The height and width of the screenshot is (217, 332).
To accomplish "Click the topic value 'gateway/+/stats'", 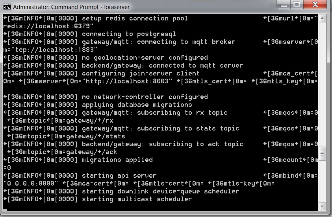I will coord(95,136).
